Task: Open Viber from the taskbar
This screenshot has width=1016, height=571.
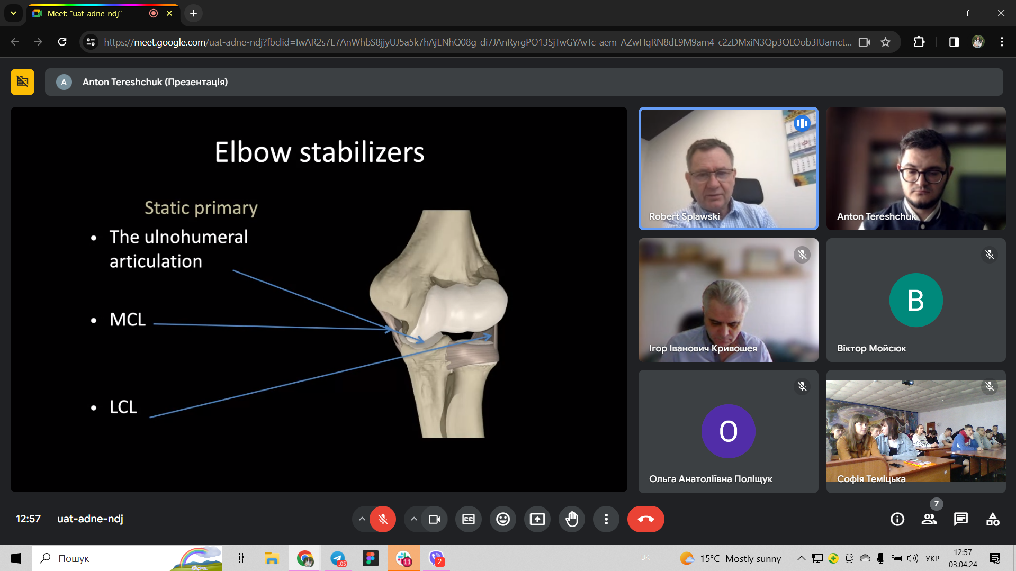Action: click(x=437, y=558)
